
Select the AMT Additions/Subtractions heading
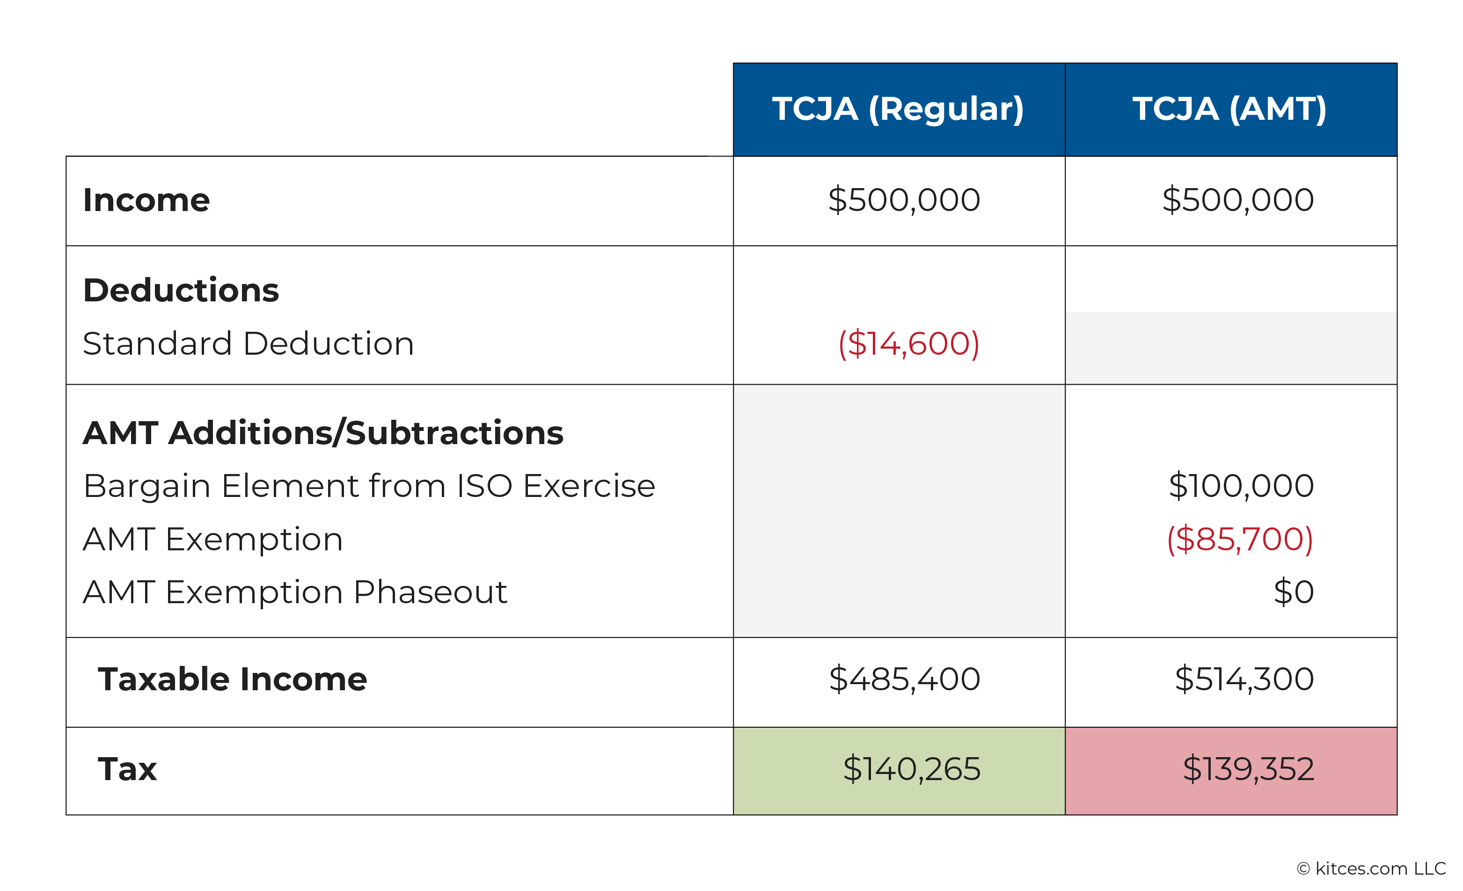click(323, 433)
